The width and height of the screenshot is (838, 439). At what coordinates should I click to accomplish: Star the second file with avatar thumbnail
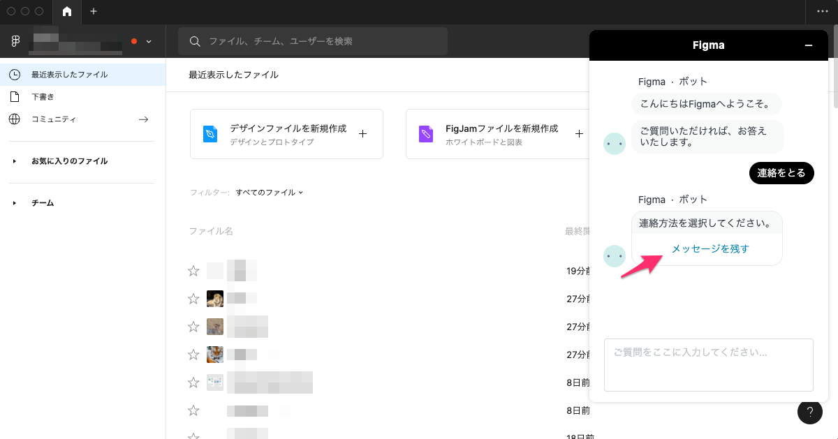tap(193, 327)
